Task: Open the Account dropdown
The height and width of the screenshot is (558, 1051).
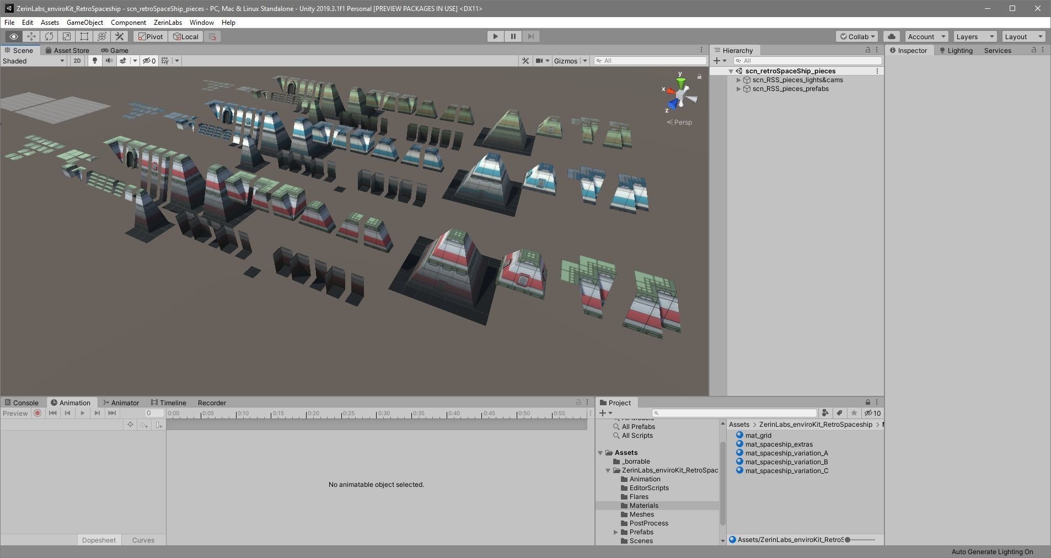Action: point(926,36)
